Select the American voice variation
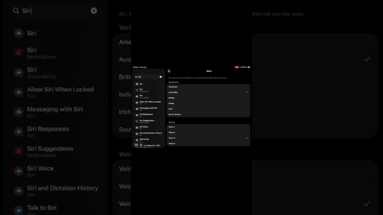The width and height of the screenshot is (383, 215). pos(208,87)
